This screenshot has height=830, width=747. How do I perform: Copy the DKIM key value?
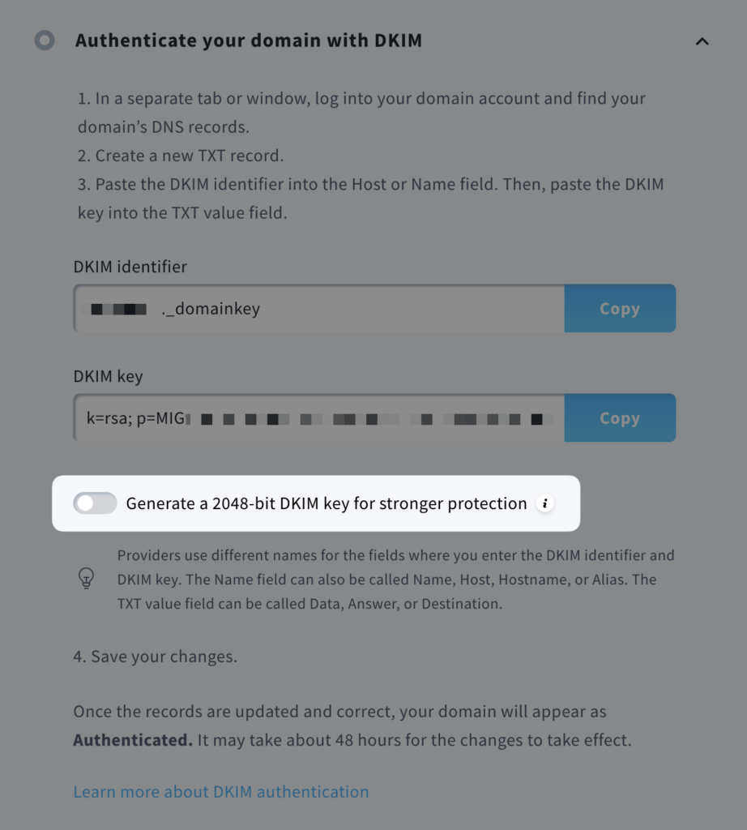(619, 418)
